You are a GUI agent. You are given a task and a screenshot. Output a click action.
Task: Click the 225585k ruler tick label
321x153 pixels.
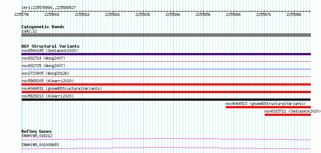pyautogui.click(x=203, y=14)
